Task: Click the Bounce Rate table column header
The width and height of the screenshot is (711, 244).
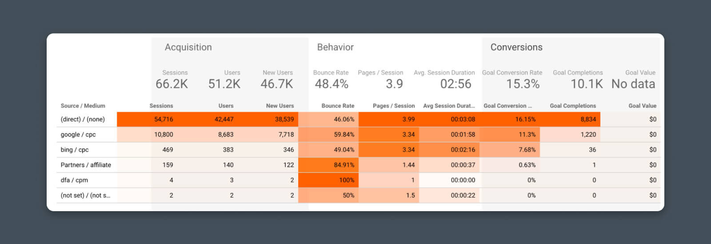Action: (338, 106)
